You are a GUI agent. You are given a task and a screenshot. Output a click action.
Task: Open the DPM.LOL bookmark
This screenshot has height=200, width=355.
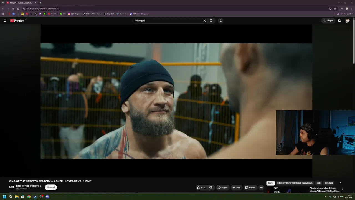139,14
